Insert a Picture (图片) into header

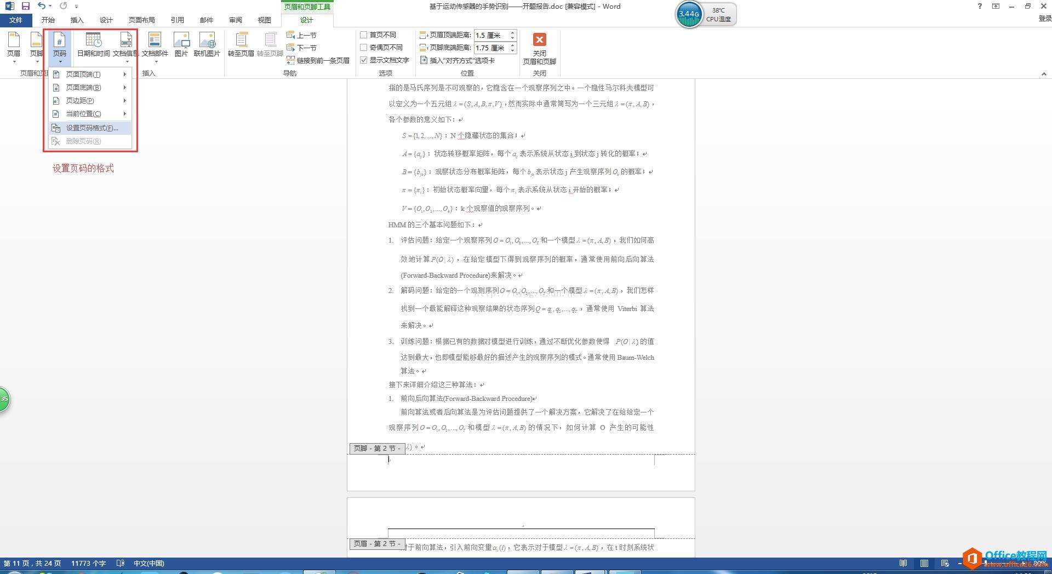[181, 45]
